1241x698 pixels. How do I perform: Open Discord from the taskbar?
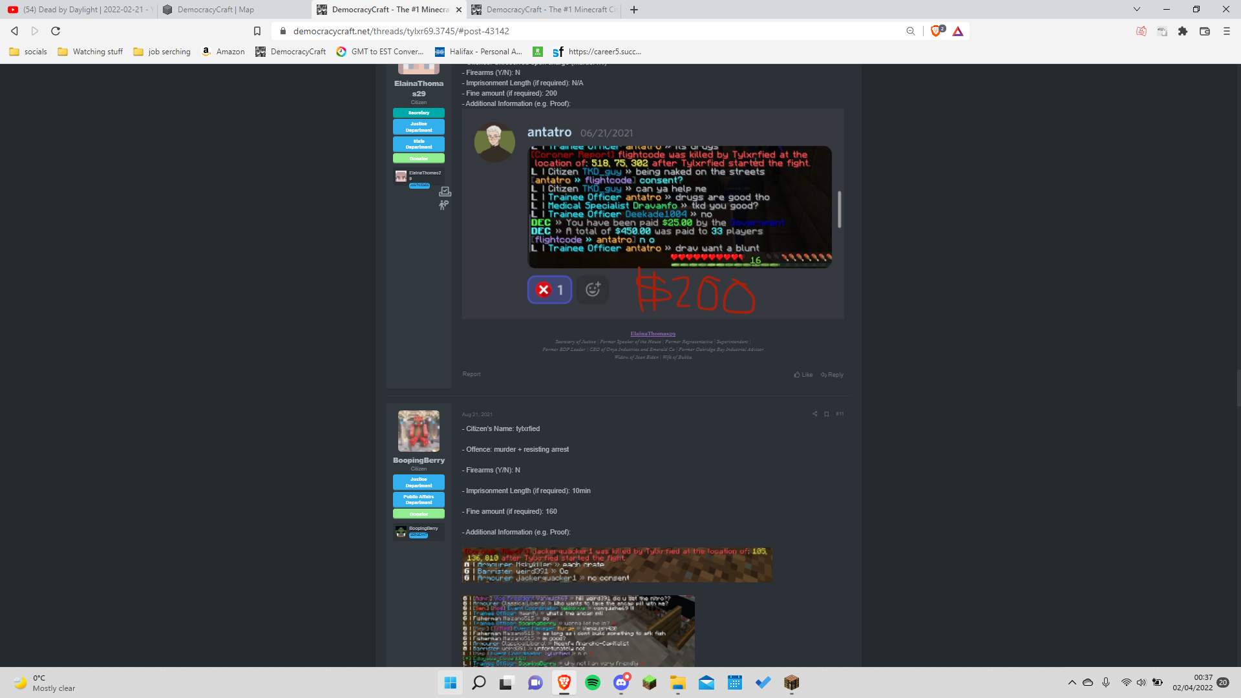click(621, 682)
